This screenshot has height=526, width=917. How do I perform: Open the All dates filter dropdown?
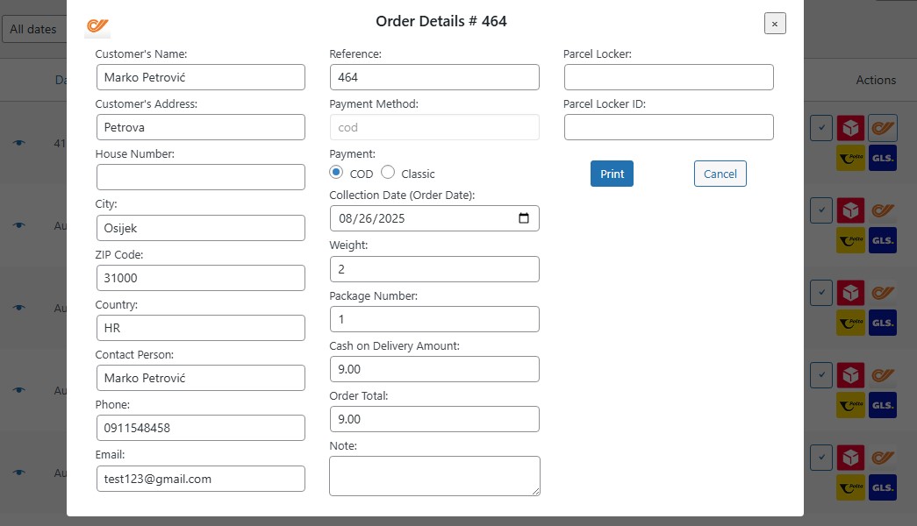[33, 29]
